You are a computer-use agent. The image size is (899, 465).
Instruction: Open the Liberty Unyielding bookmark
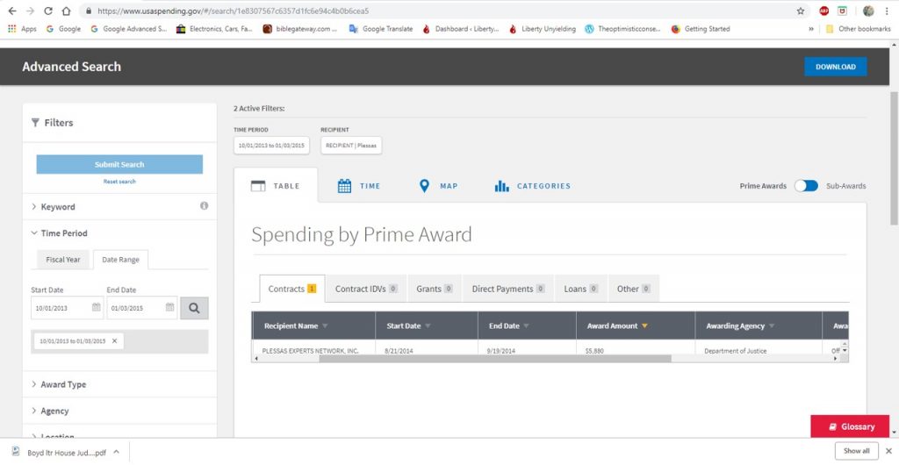pyautogui.click(x=543, y=29)
